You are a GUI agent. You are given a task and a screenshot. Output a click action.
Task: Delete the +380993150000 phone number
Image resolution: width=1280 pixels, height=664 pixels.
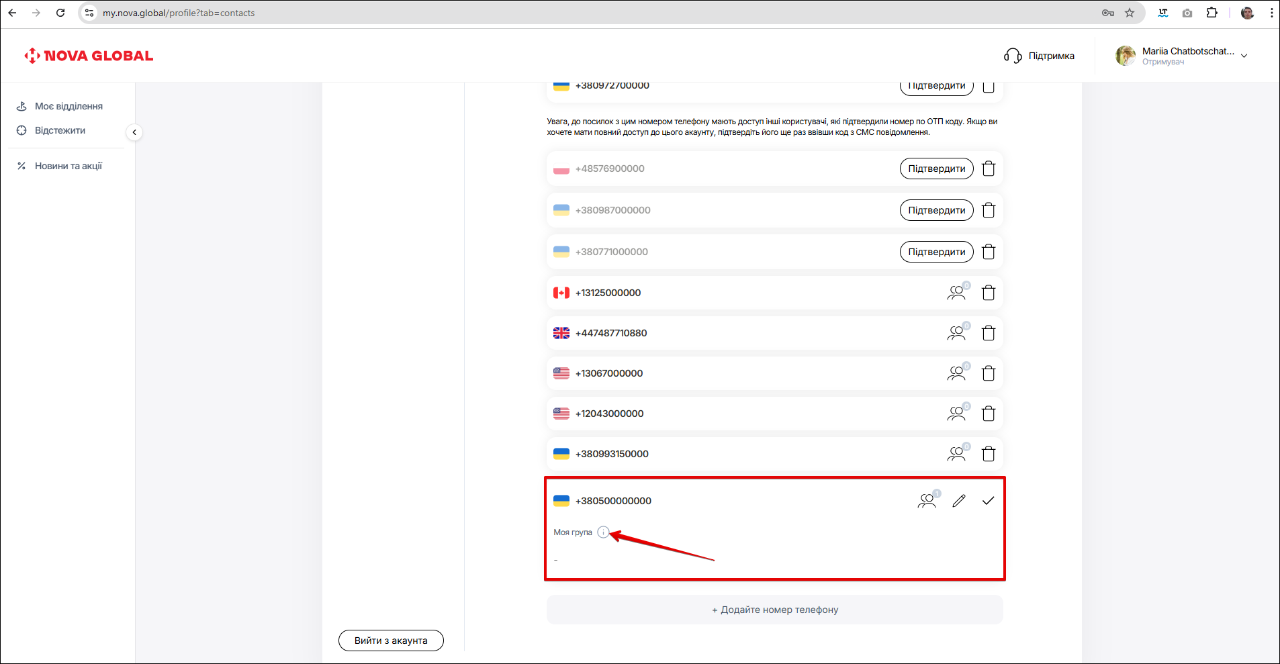coord(989,454)
